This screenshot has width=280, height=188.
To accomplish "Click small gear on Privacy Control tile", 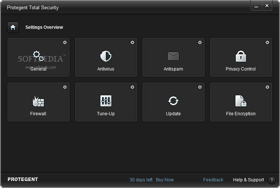I will click(267, 42).
